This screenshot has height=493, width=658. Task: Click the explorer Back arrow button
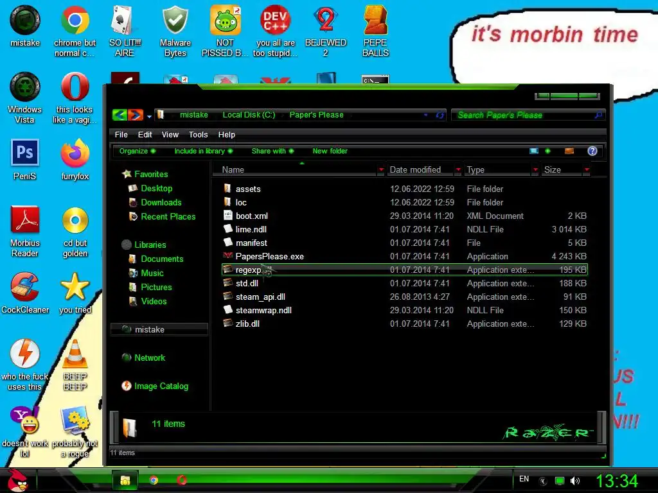click(x=120, y=115)
